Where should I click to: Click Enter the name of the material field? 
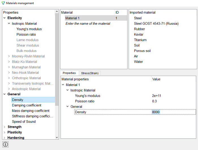point(88,24)
